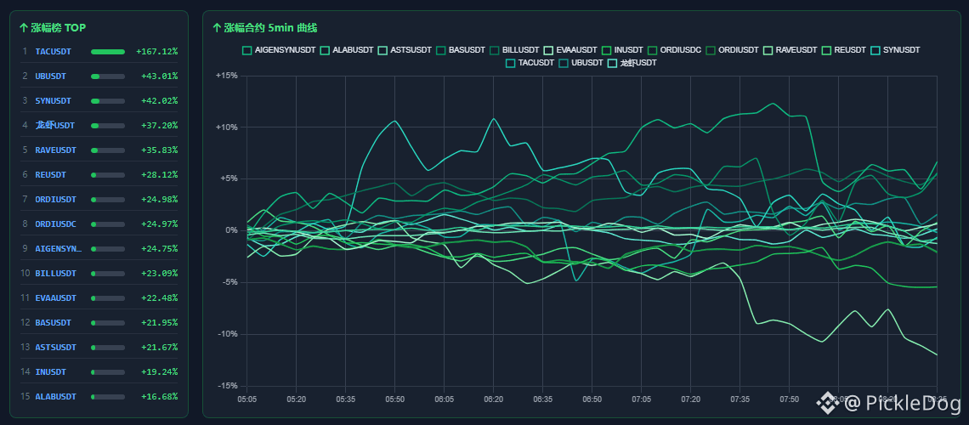This screenshot has height=425, width=969.
Task: Click the -10% y-axis label
Action: [228, 334]
